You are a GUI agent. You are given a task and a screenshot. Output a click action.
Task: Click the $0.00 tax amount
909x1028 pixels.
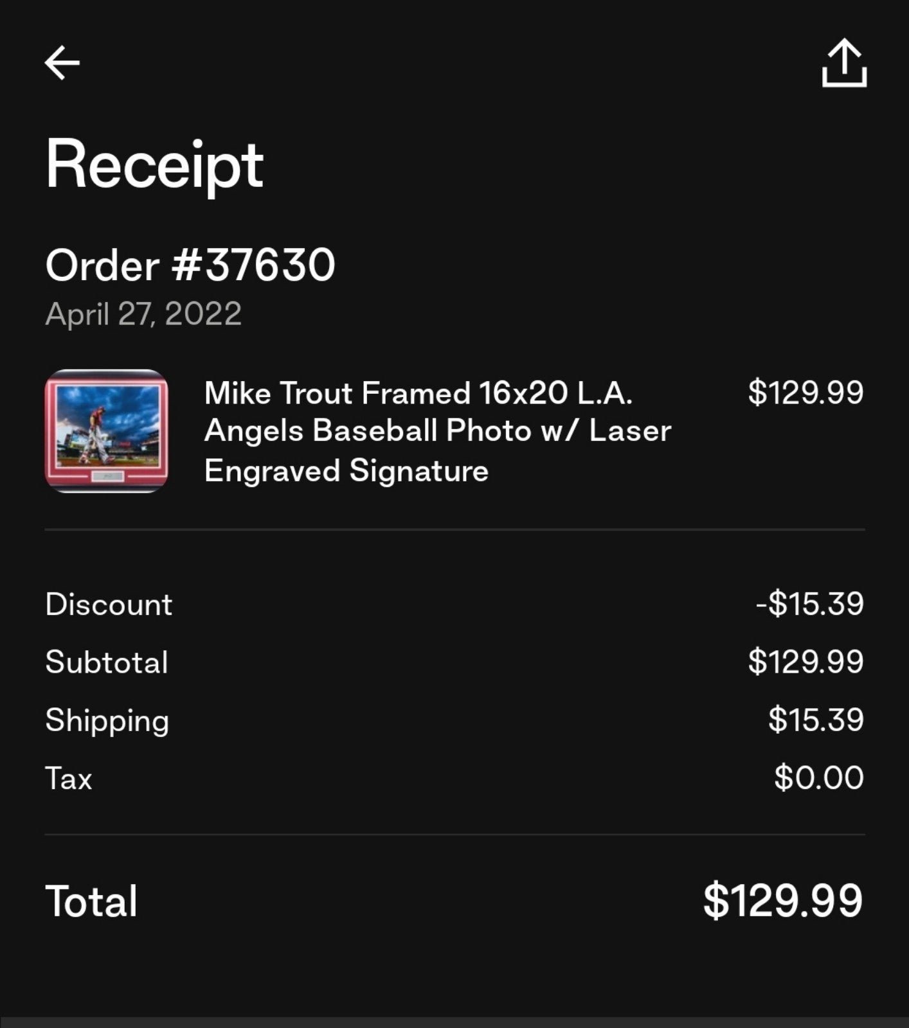pyautogui.click(x=819, y=777)
